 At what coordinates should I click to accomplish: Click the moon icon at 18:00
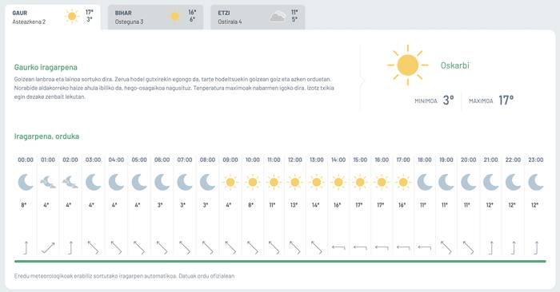click(x=425, y=182)
